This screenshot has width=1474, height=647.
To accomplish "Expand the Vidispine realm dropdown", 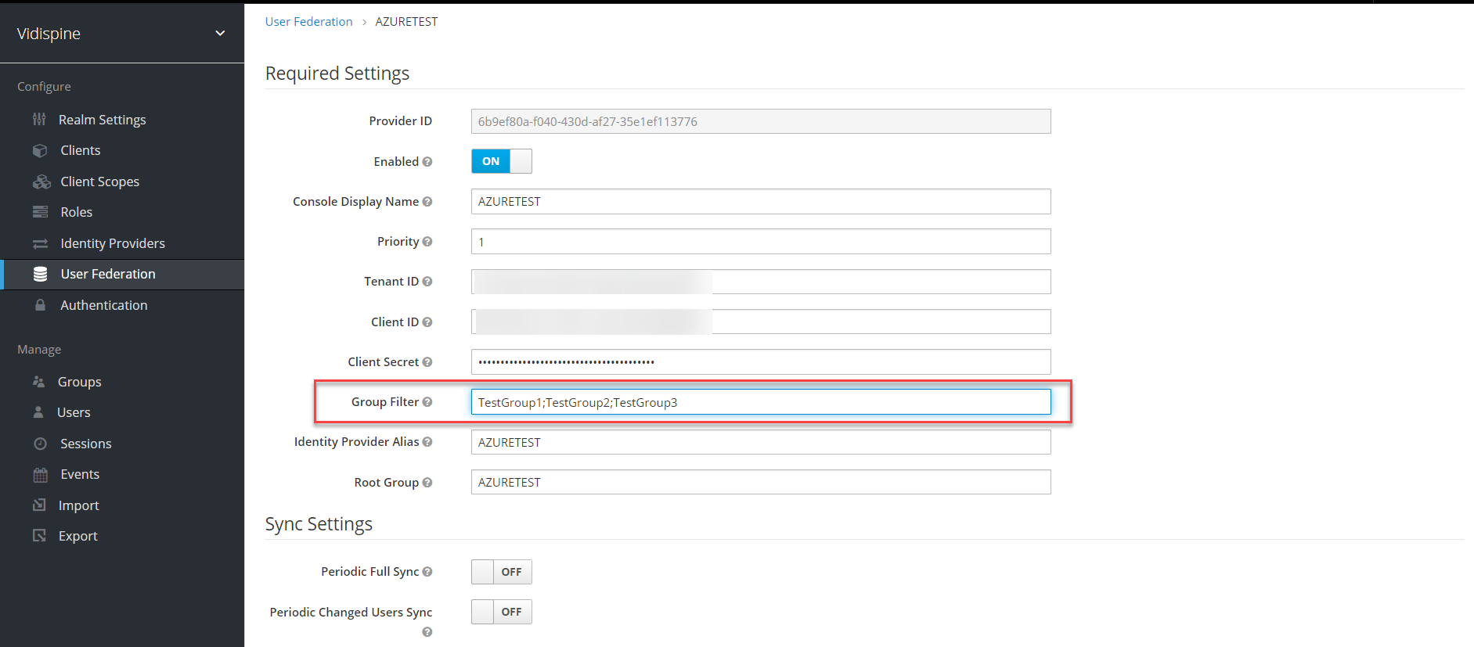I will (x=220, y=34).
